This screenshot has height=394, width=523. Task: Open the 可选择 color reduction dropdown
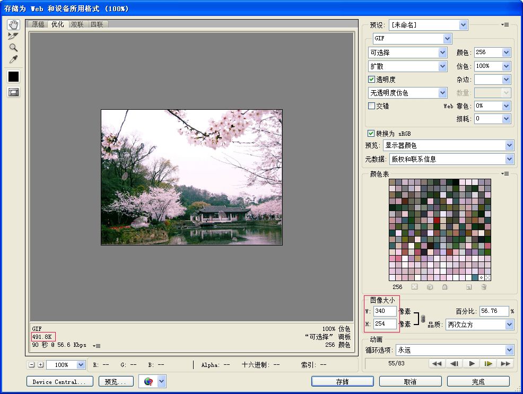pyautogui.click(x=442, y=52)
